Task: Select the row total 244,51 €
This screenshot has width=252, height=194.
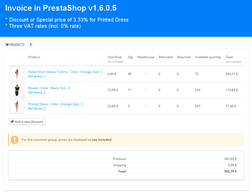Action: click(x=231, y=74)
